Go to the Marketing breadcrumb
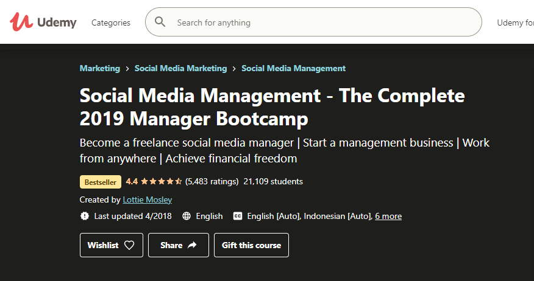534x281 pixels. coord(100,68)
